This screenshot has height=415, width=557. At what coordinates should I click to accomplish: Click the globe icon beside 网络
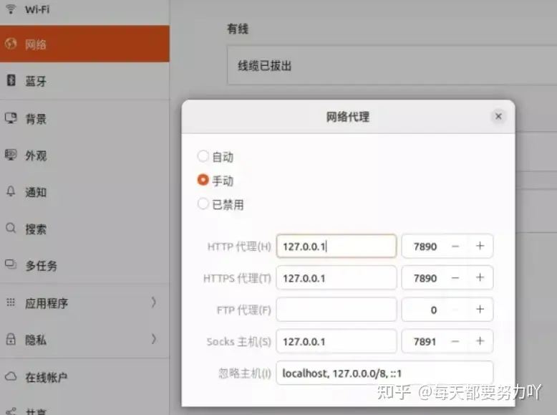(11, 44)
